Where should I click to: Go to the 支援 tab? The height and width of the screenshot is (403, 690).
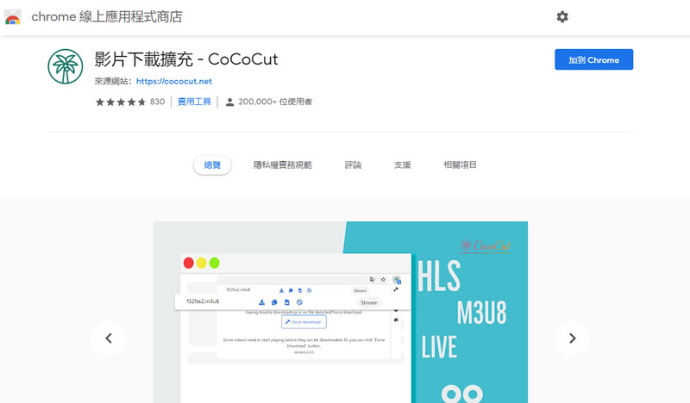pyautogui.click(x=402, y=164)
